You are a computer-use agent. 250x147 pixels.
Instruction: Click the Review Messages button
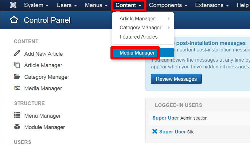click(176, 79)
